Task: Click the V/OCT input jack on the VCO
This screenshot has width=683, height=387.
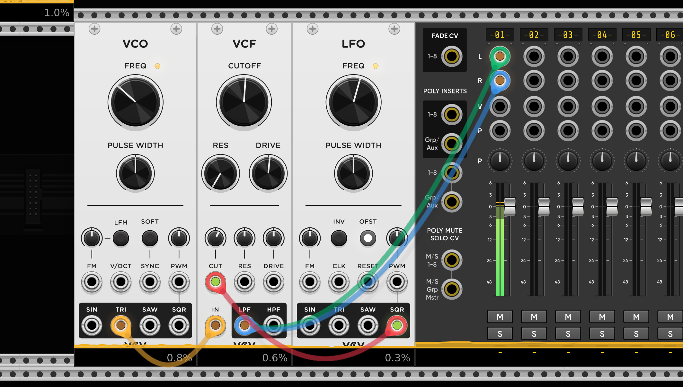Action: pyautogui.click(x=121, y=282)
